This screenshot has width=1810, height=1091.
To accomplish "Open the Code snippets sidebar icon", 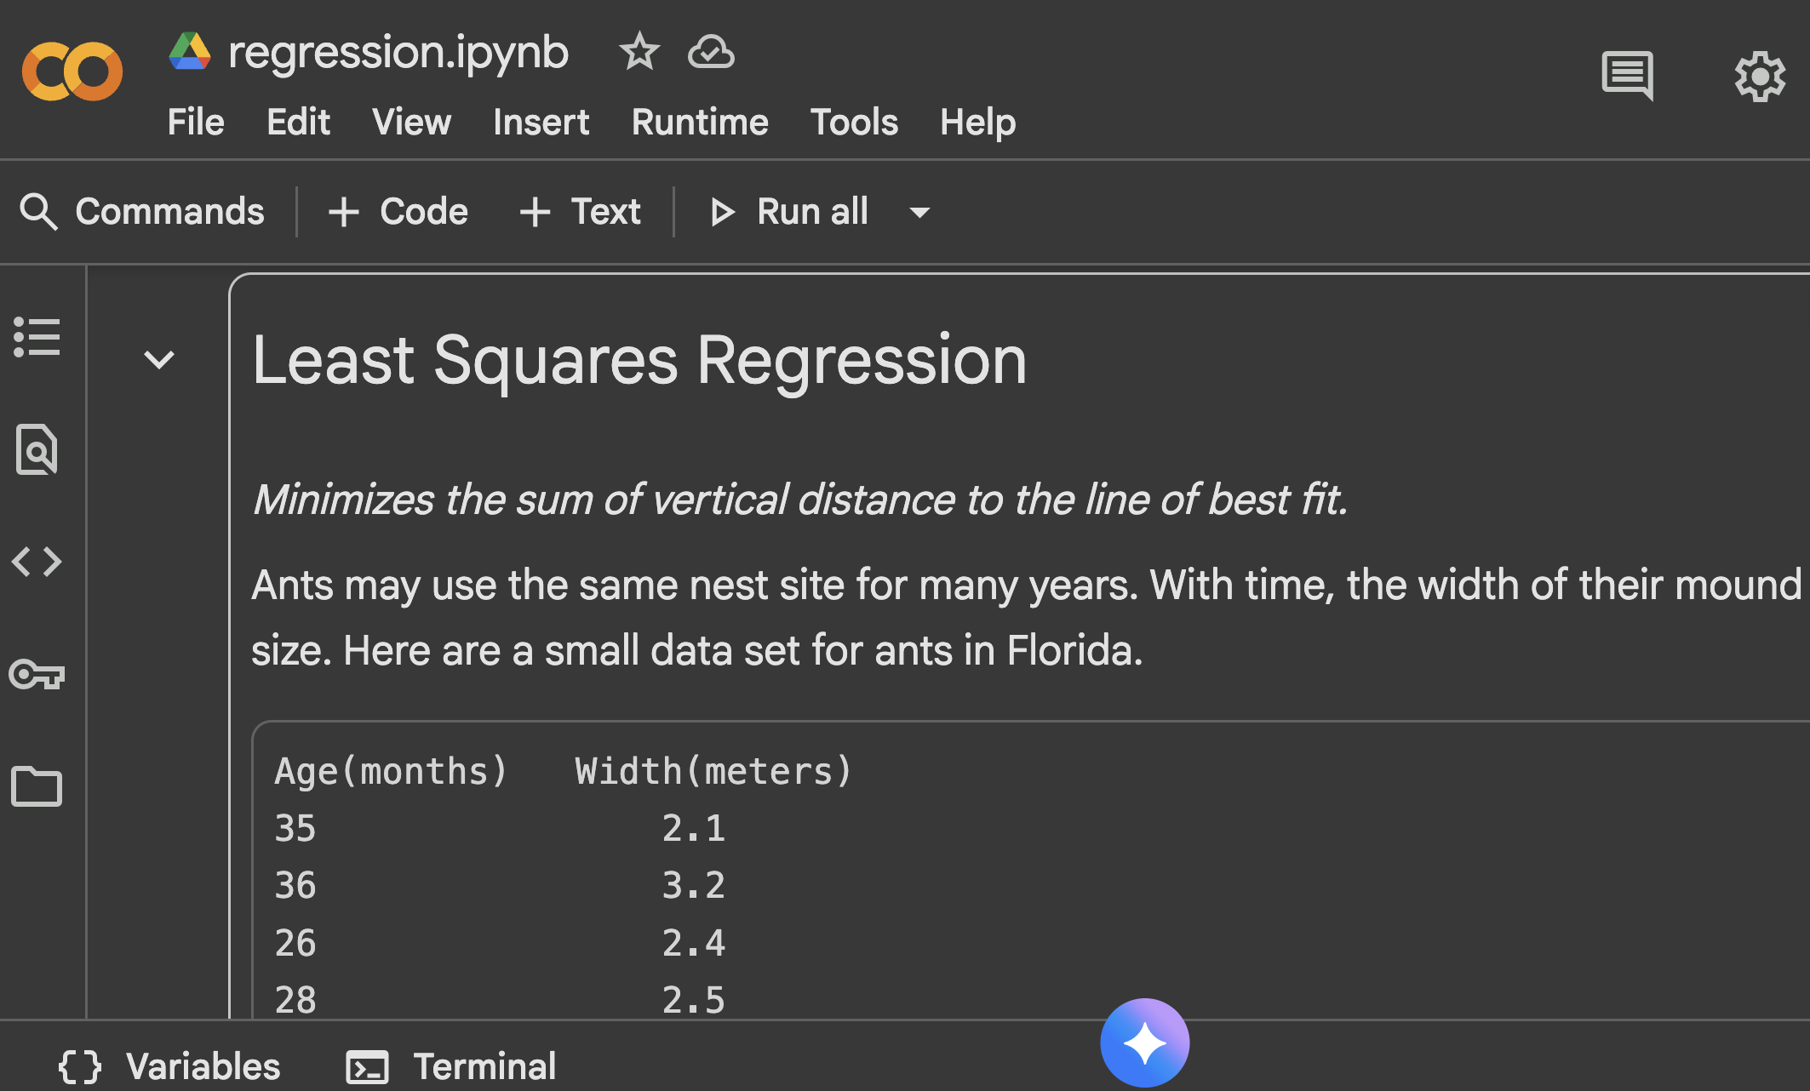I will click(37, 562).
